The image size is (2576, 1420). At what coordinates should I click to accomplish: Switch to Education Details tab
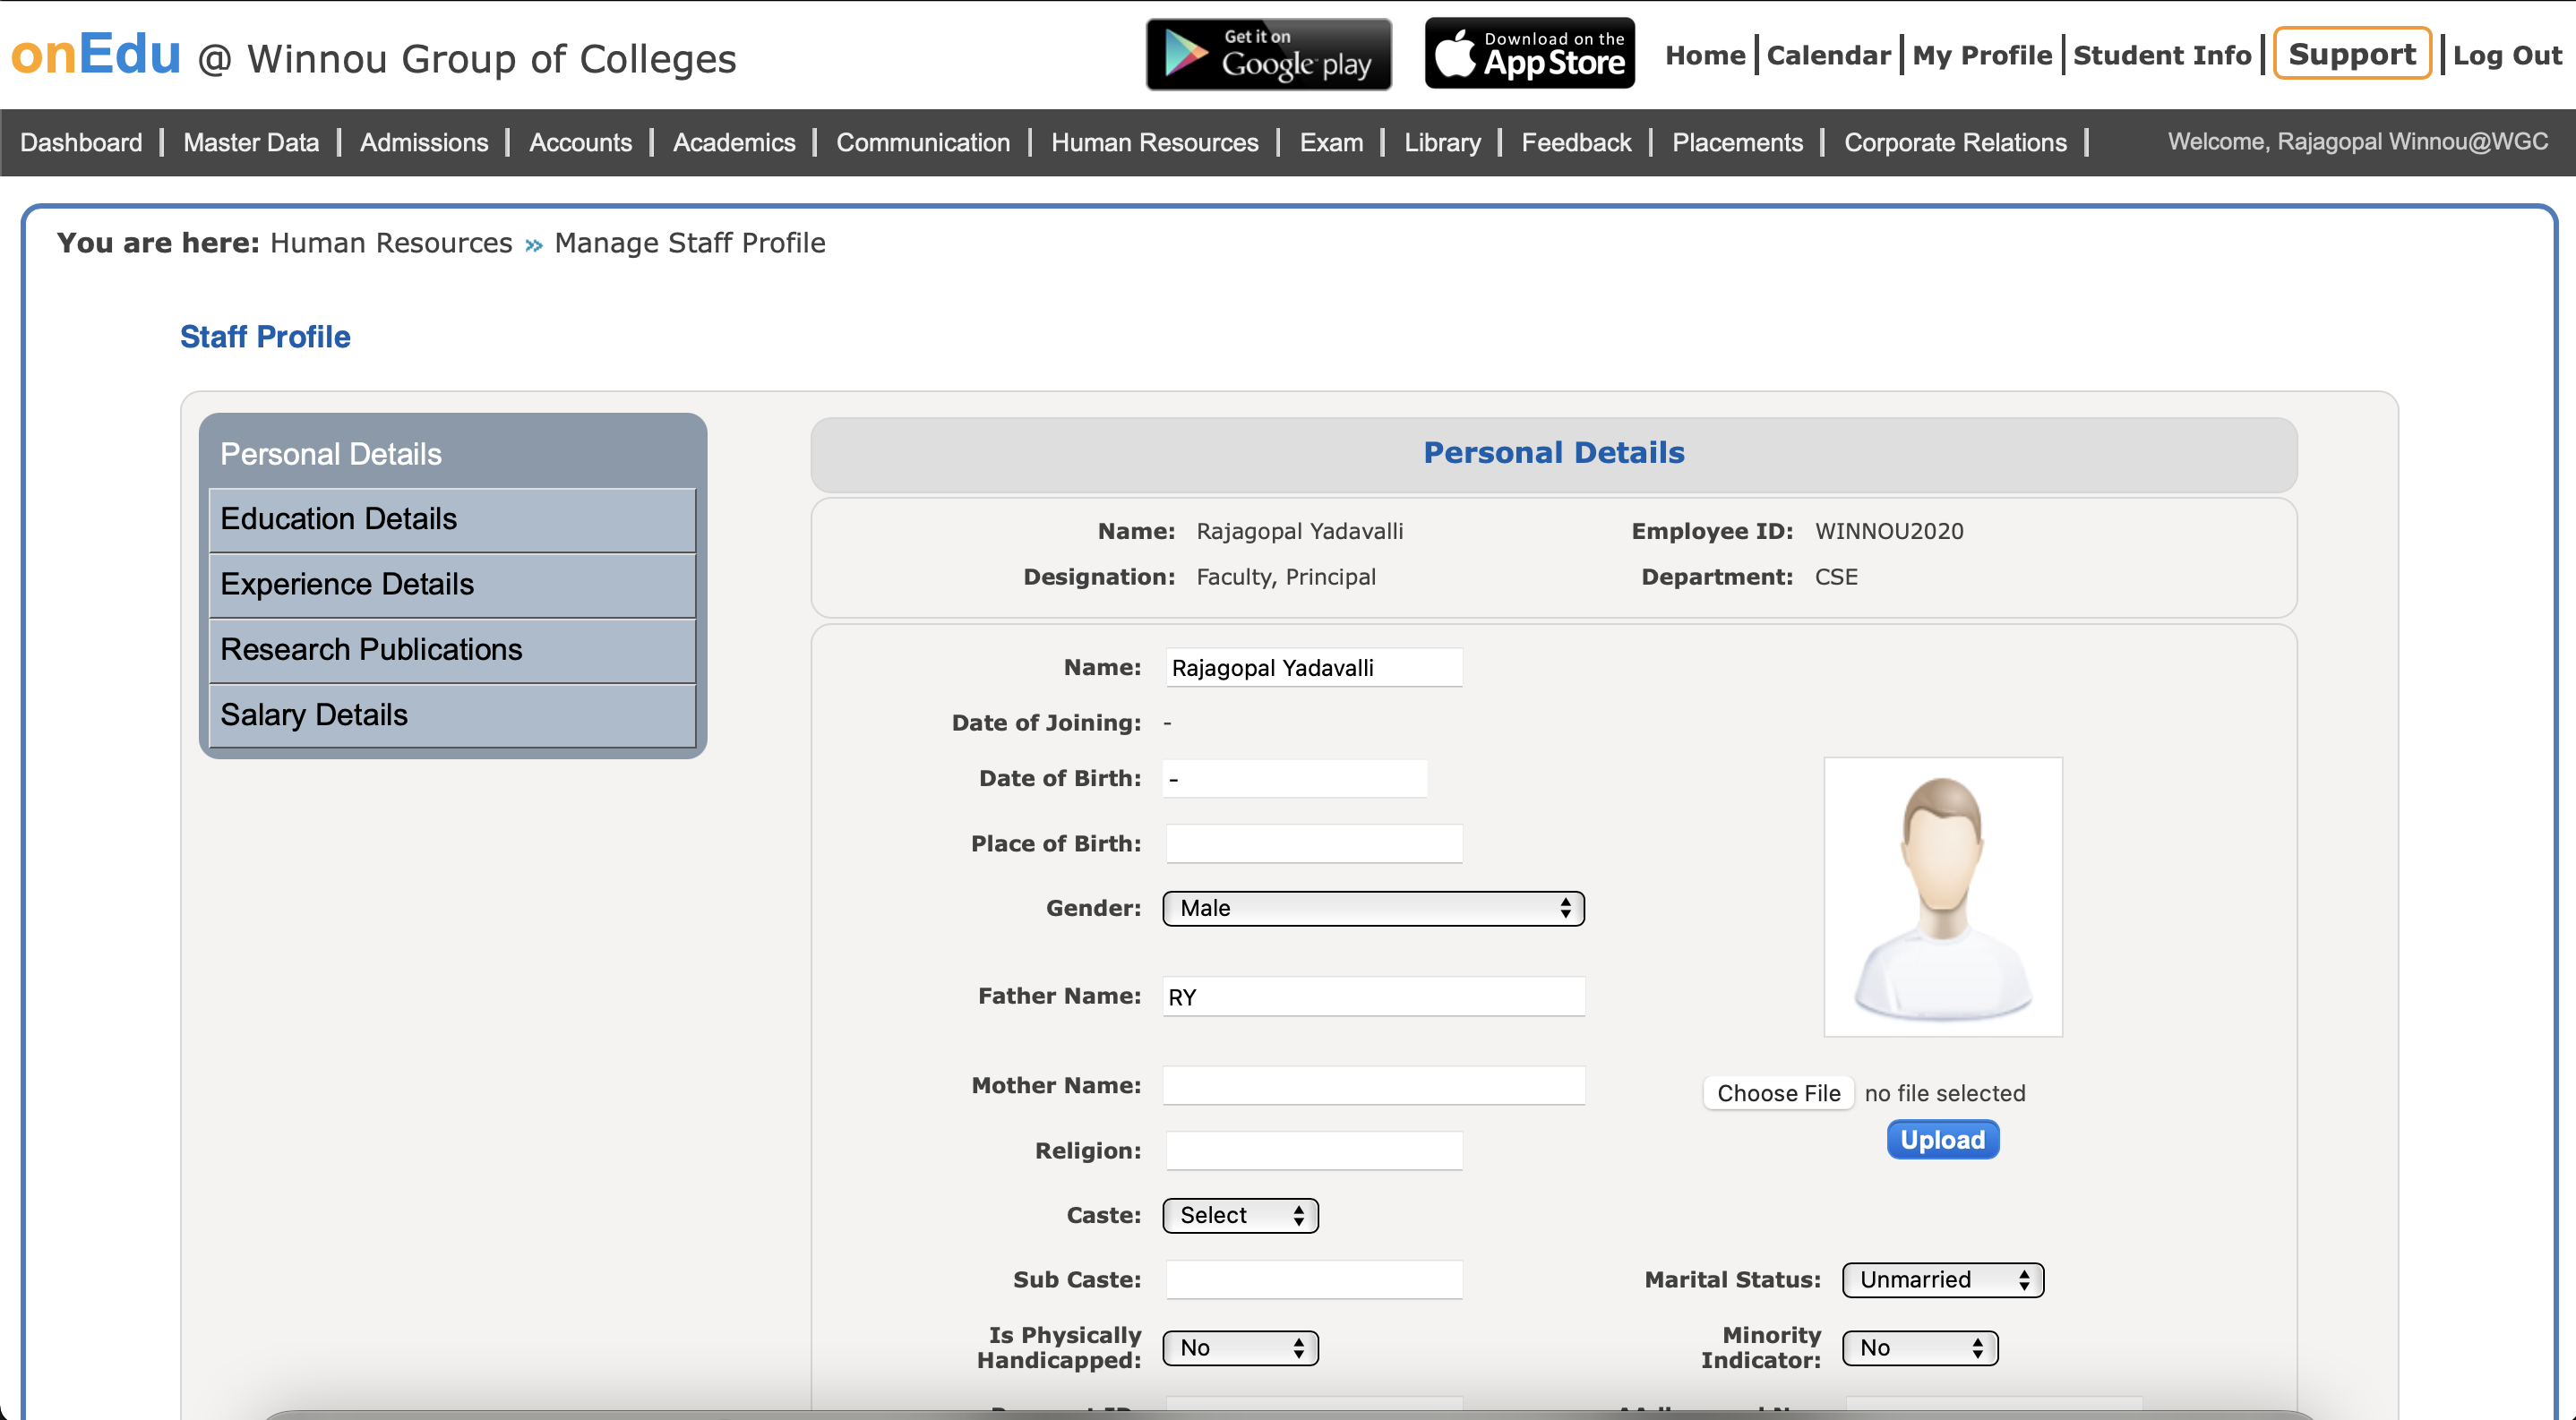(452, 519)
